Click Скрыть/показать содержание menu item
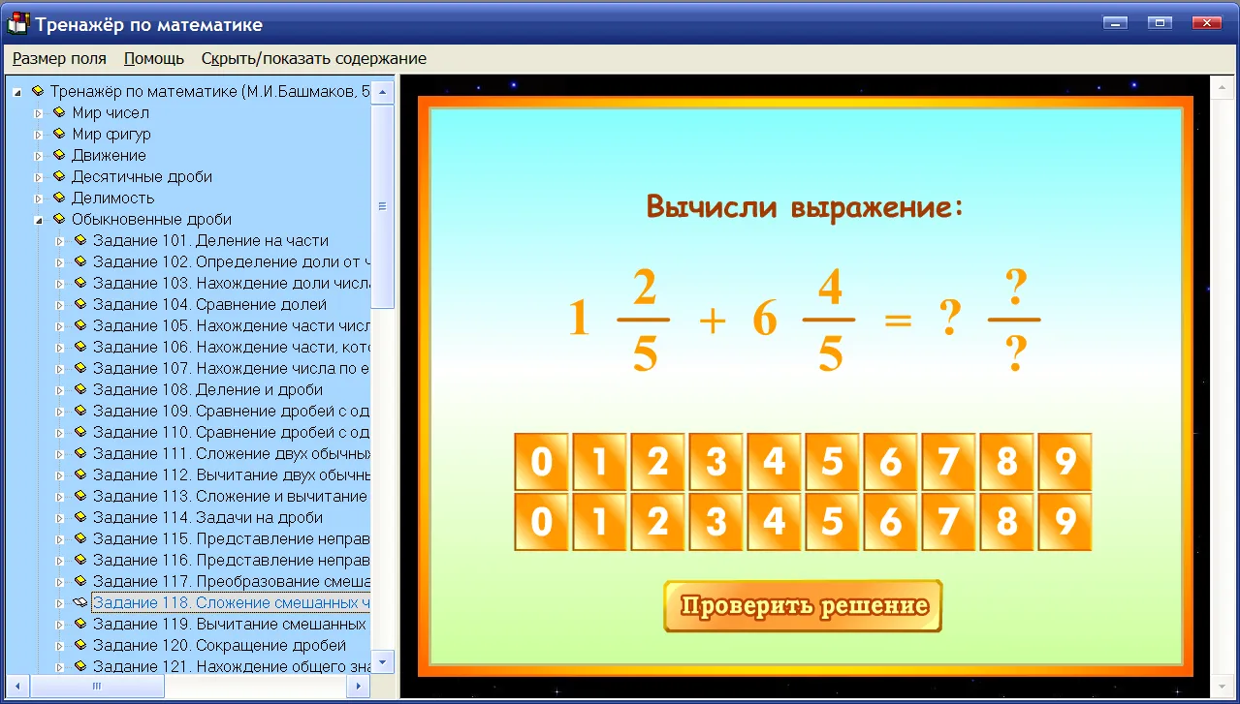Screen dimensions: 1240x704 tap(314, 58)
